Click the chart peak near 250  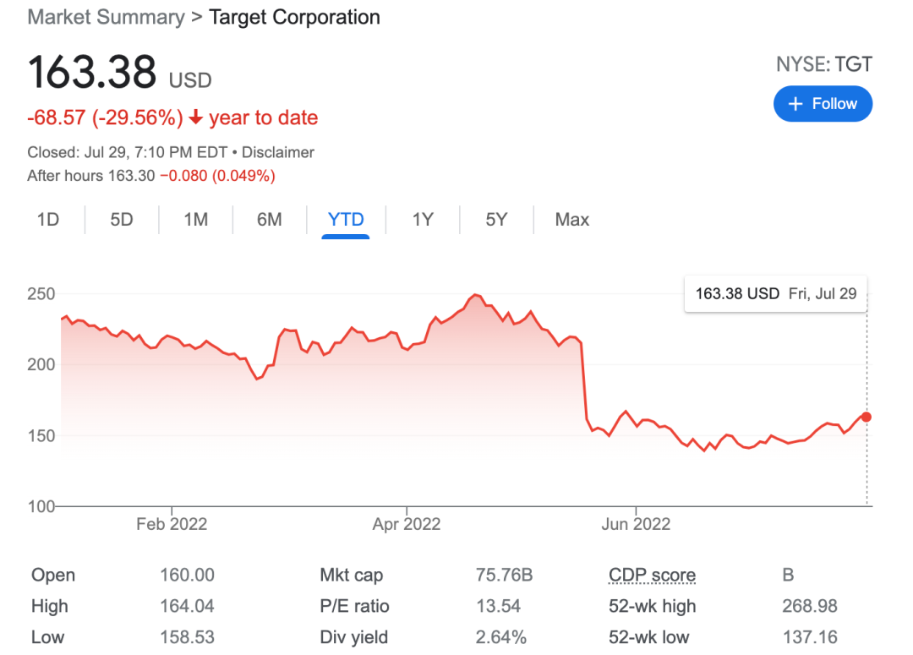[475, 295]
